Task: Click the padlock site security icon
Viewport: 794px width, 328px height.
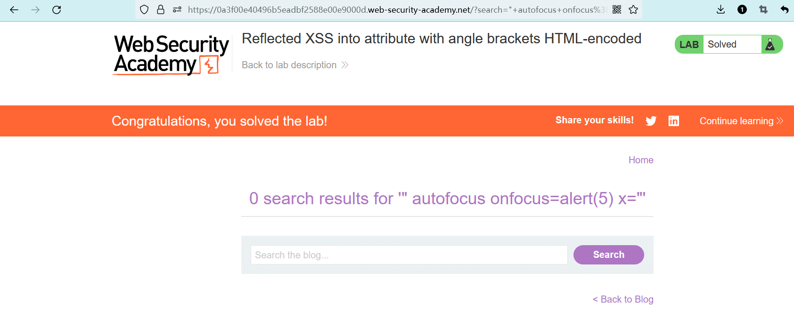Action: pos(161,9)
